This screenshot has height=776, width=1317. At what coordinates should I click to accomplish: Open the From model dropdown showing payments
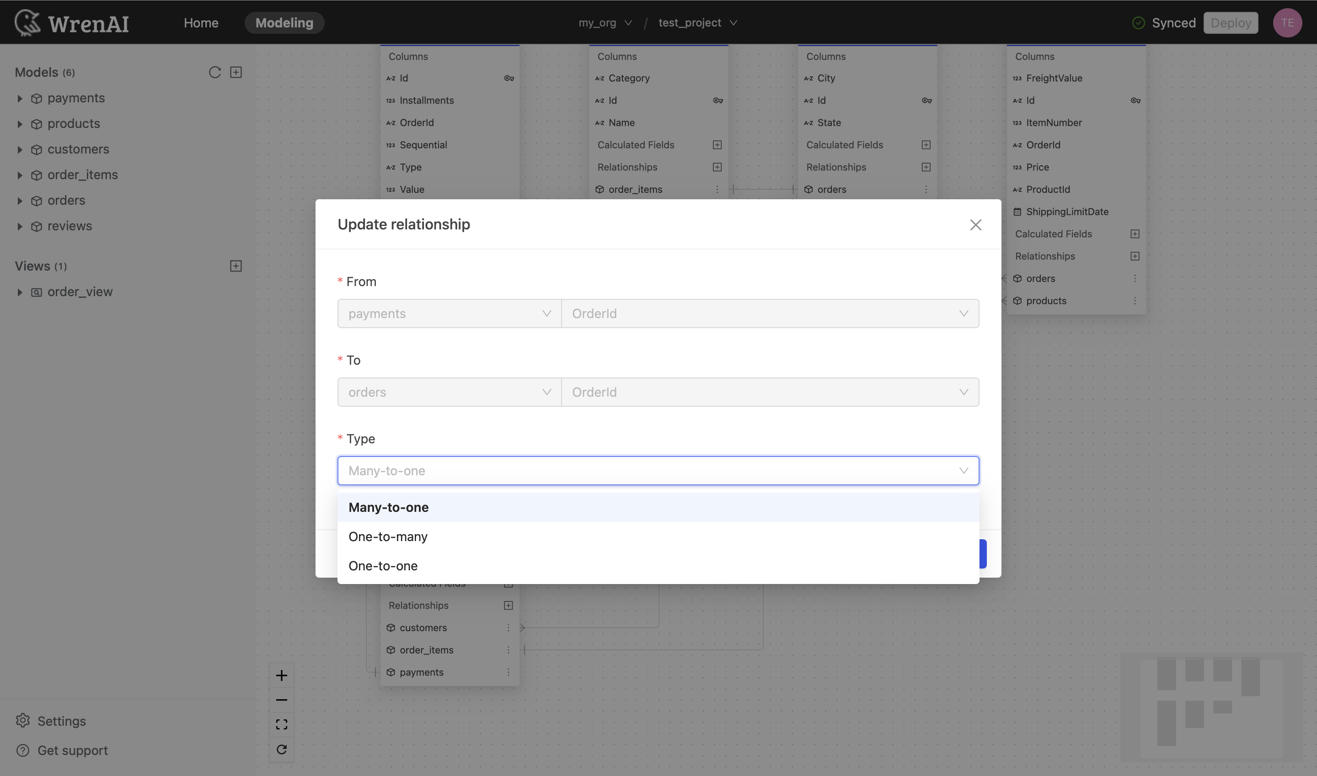[450, 314]
